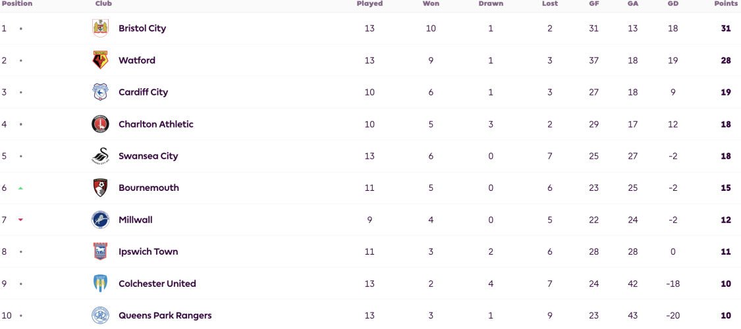The height and width of the screenshot is (329, 741).
Task: Click the Watford club crest
Action: tap(100, 61)
